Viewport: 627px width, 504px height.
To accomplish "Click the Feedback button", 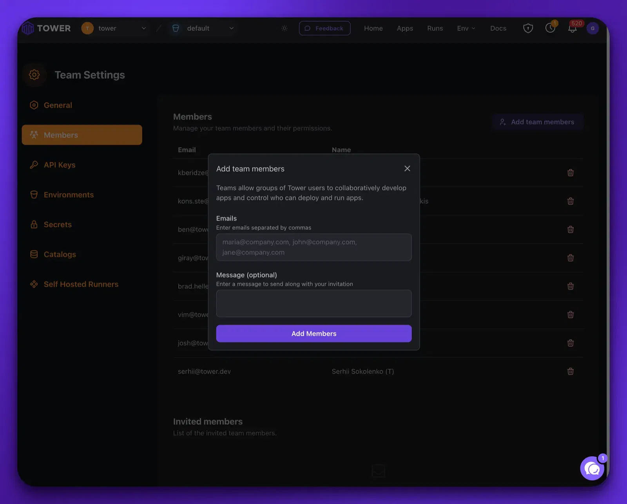I will pyautogui.click(x=324, y=28).
